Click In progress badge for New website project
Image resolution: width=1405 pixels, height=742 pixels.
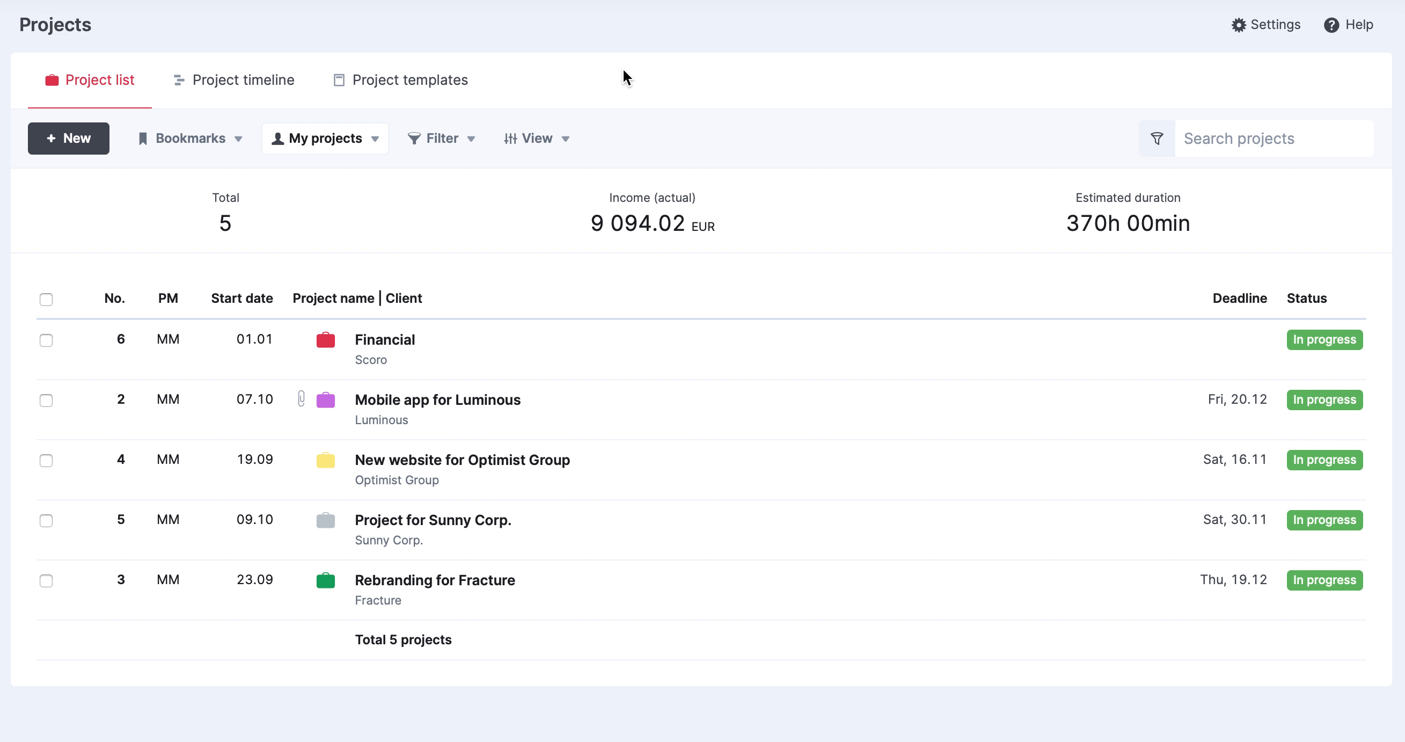coord(1325,460)
